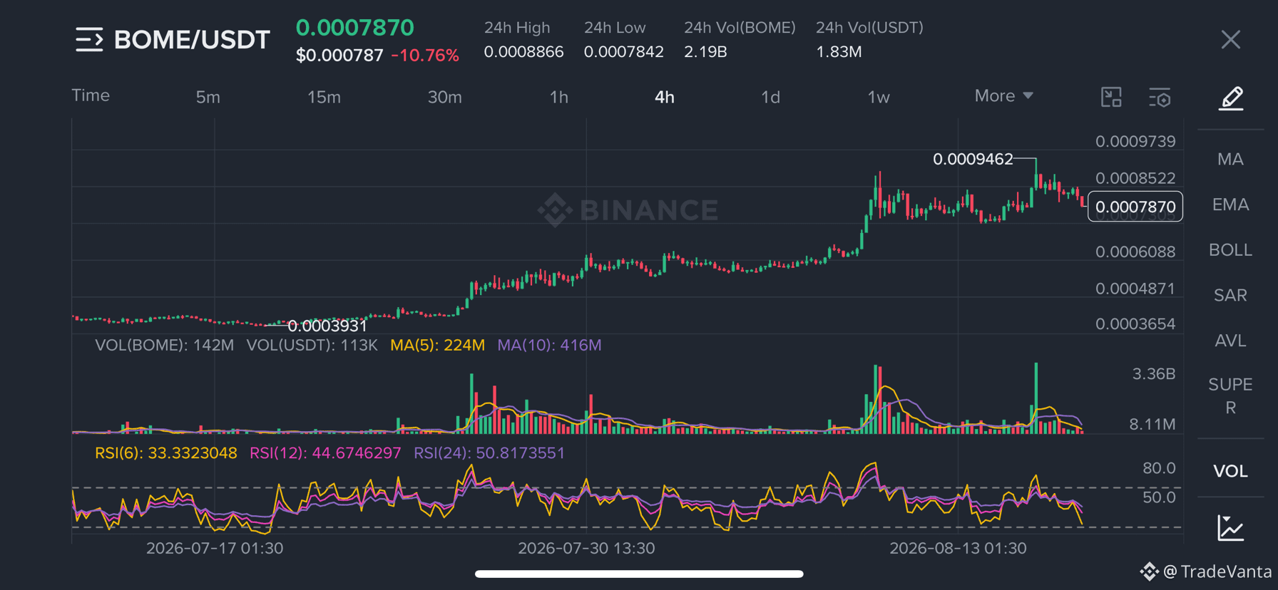Open the drawing tools pencil icon
Screen dimensions: 1278x590
pyautogui.click(x=1230, y=98)
